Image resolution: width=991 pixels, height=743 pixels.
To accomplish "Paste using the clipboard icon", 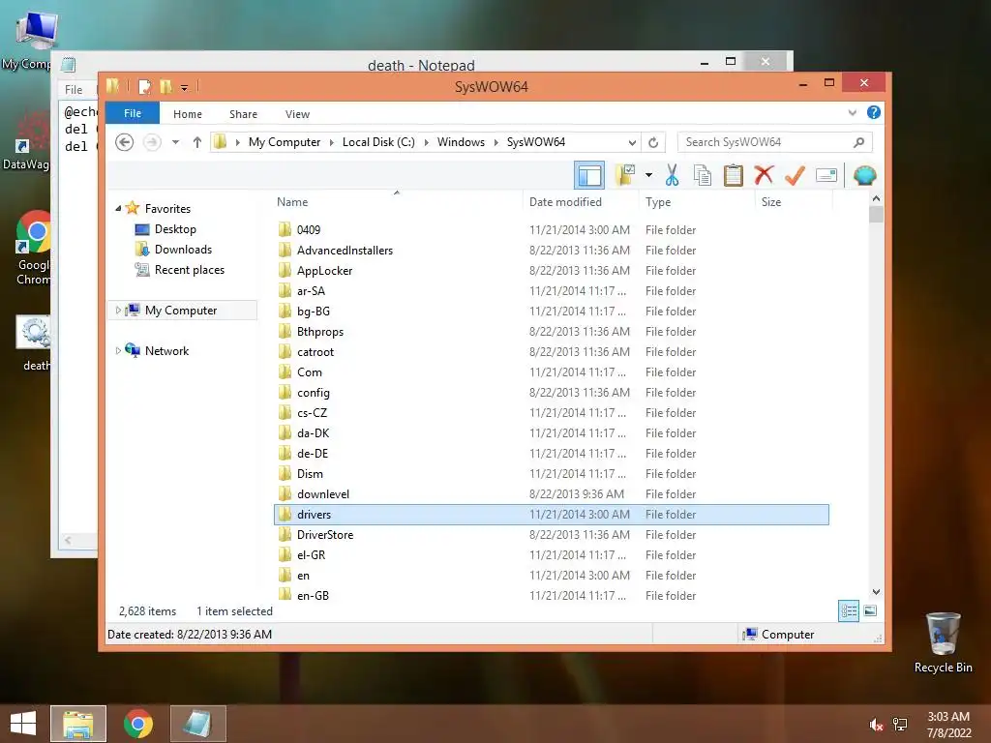I will [734, 175].
